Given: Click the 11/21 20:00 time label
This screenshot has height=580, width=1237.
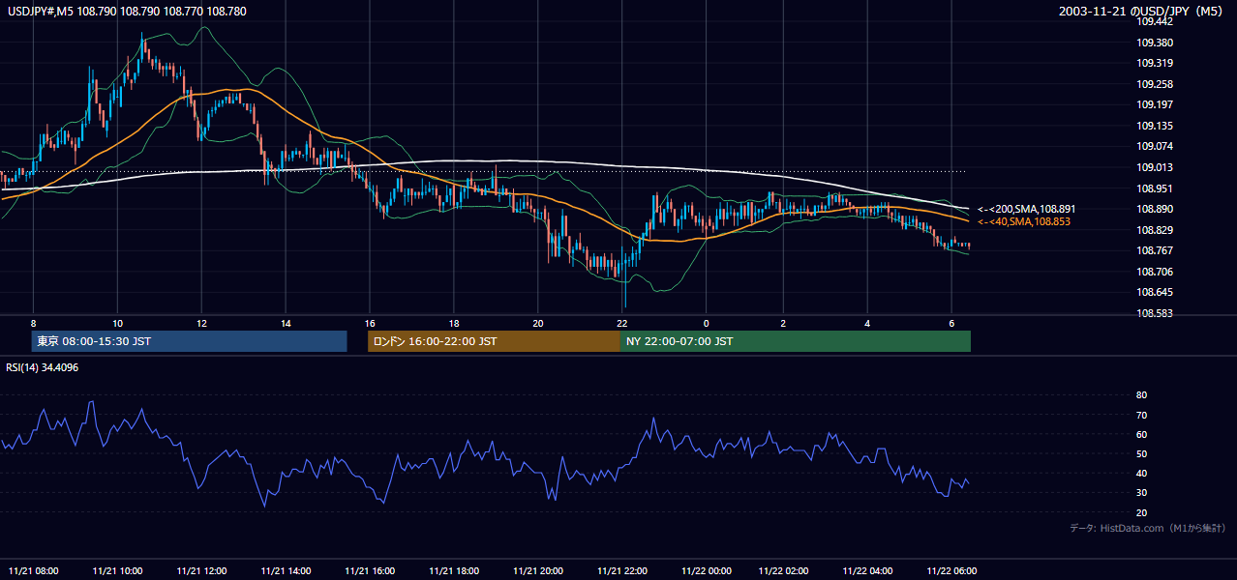Looking at the screenshot, I should point(538,570).
